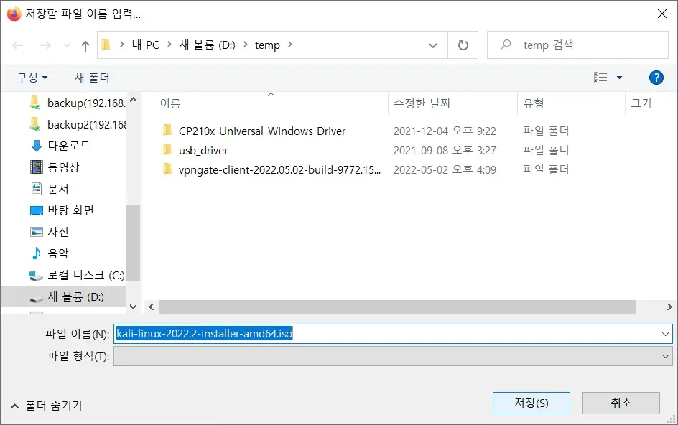678x425 pixels.
Task: Refresh the temp folder view
Action: click(463, 45)
